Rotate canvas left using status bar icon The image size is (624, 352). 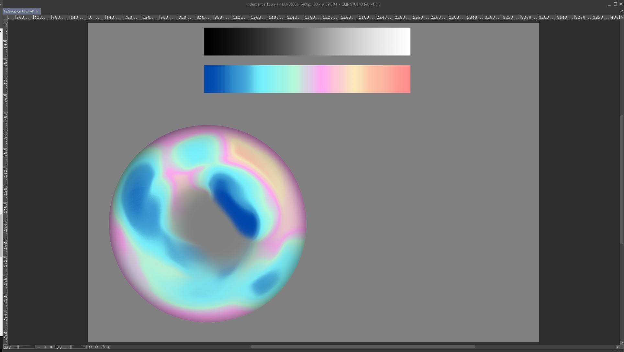click(90, 347)
